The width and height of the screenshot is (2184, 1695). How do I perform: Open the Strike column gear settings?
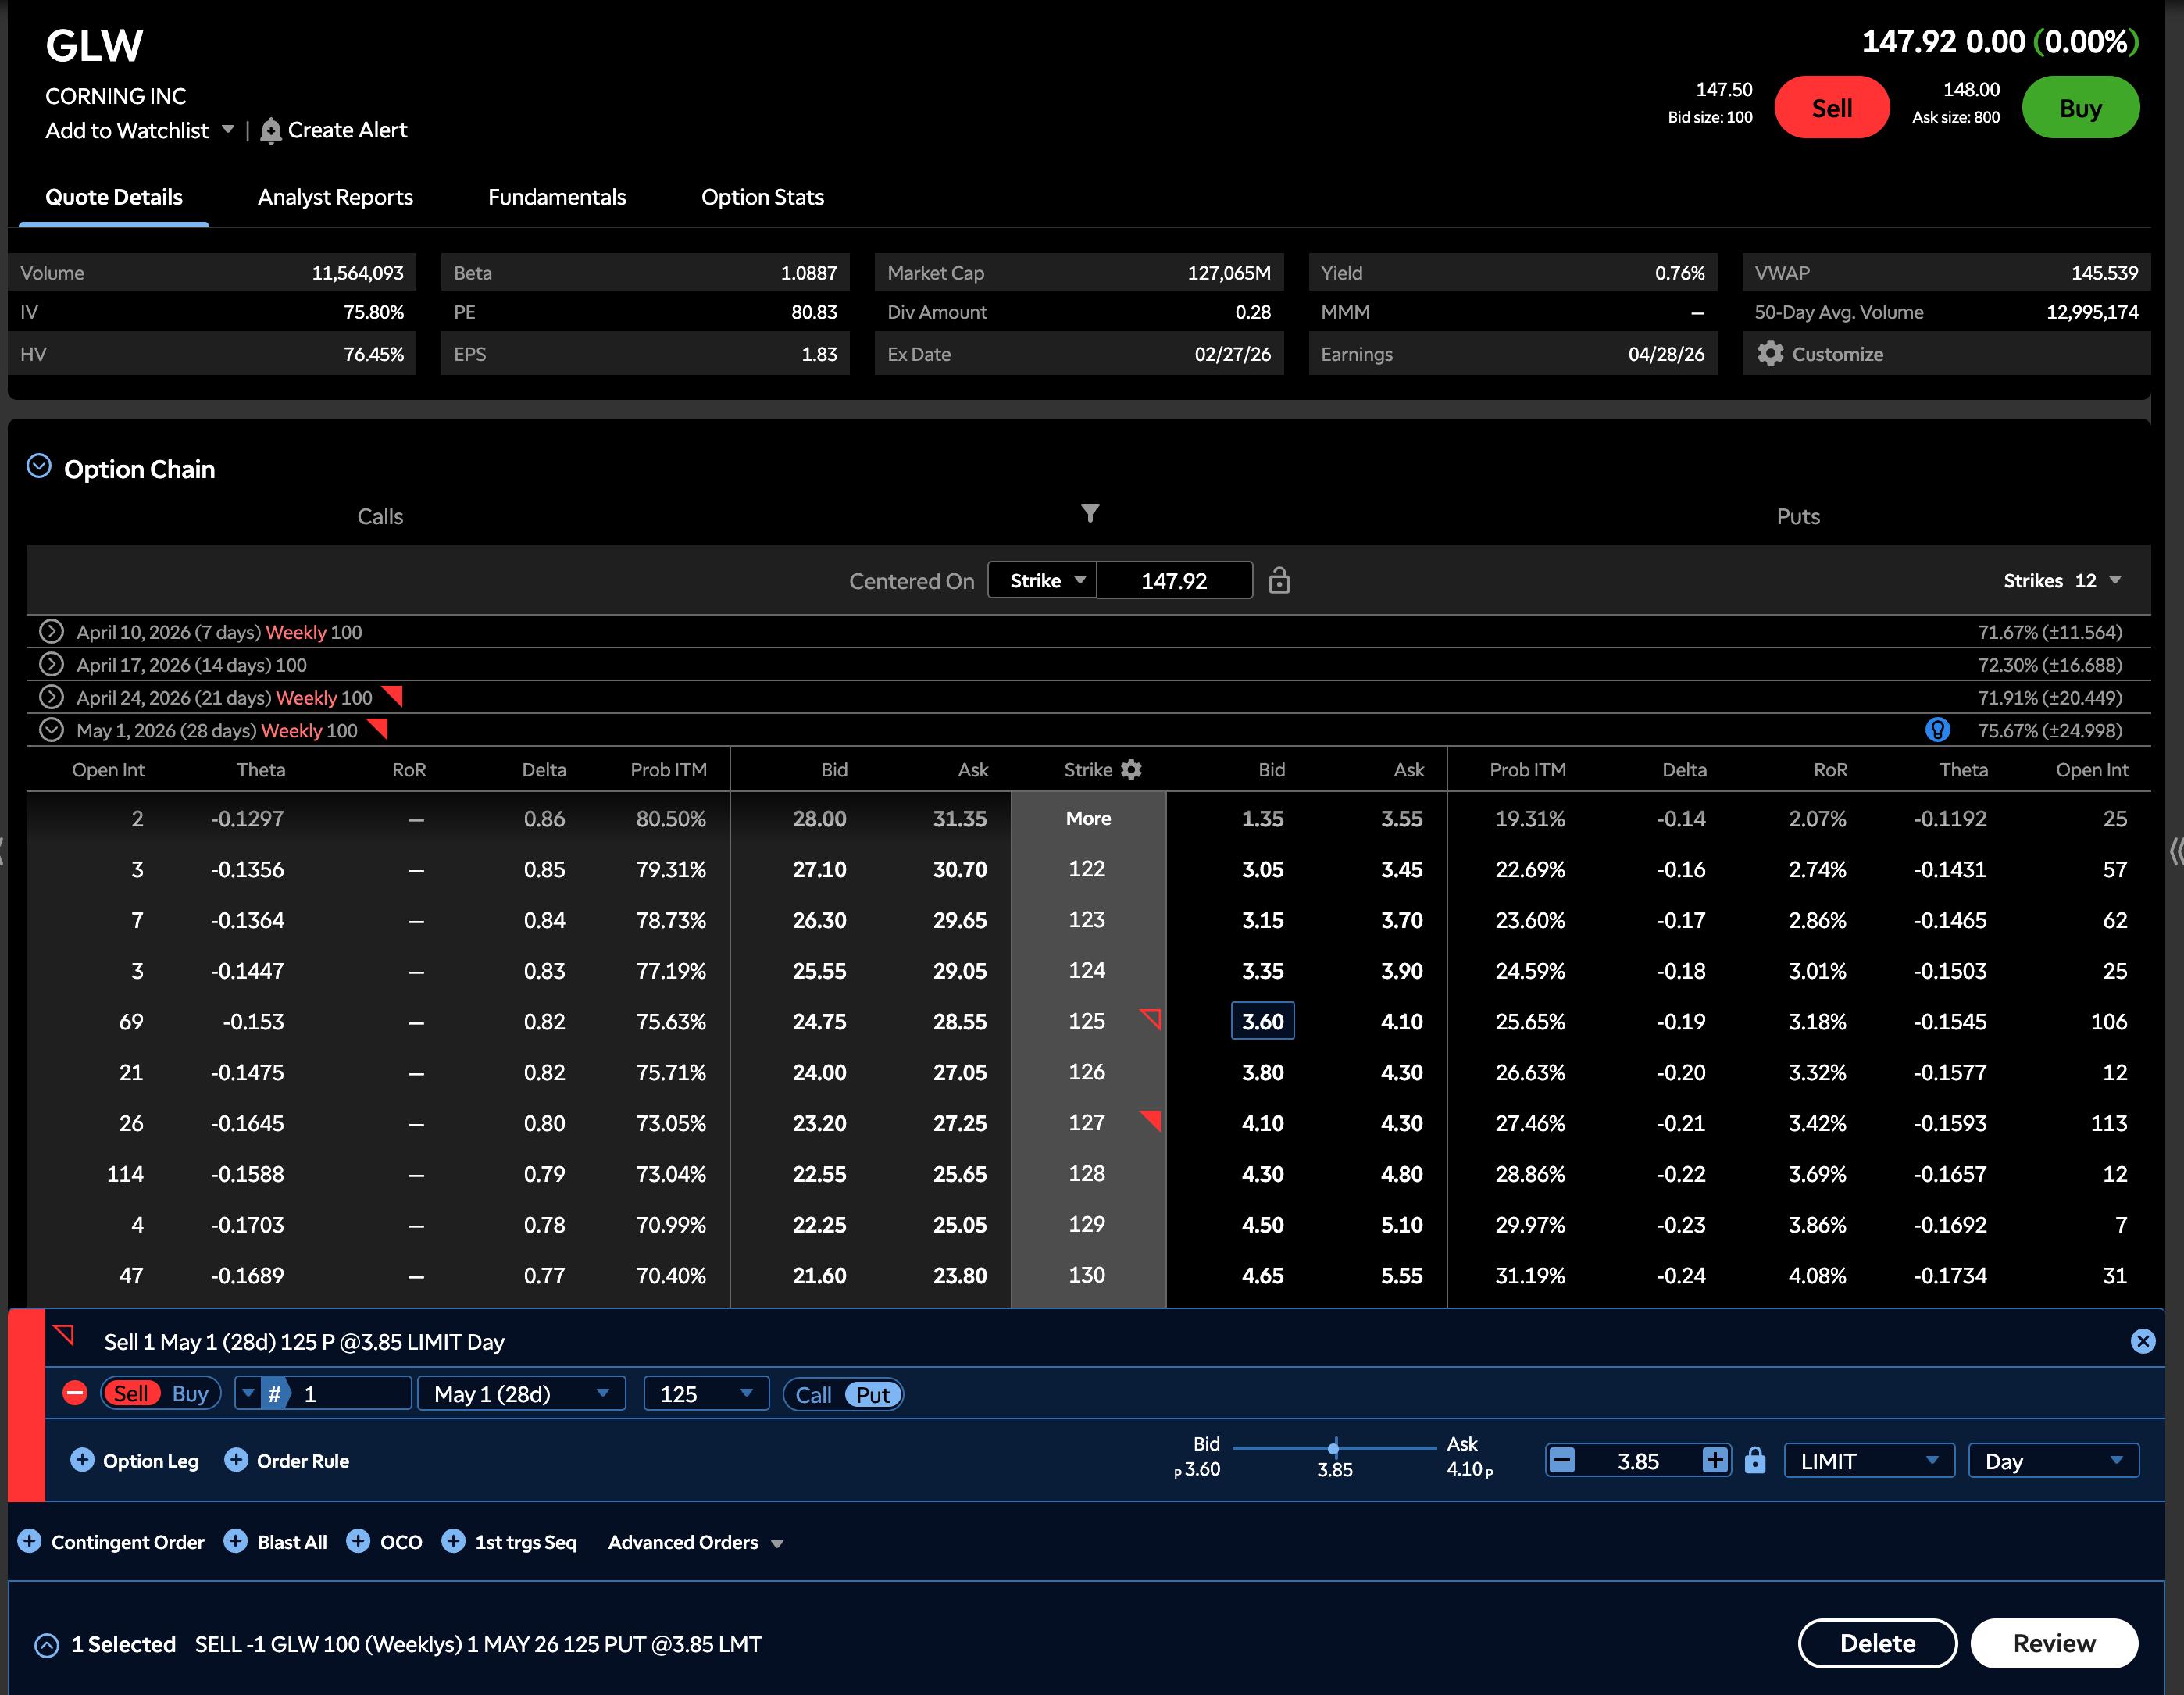tap(1131, 769)
